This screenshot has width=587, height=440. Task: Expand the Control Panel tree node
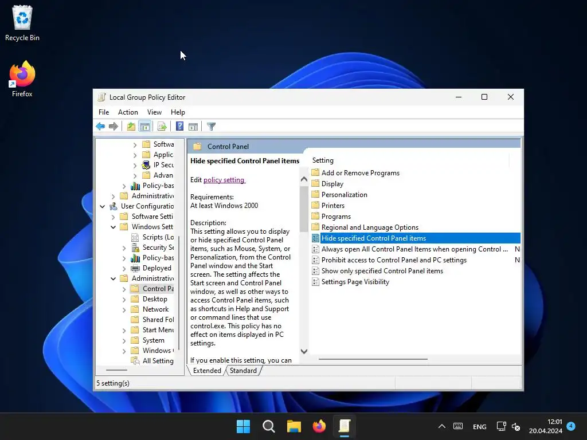coord(124,289)
